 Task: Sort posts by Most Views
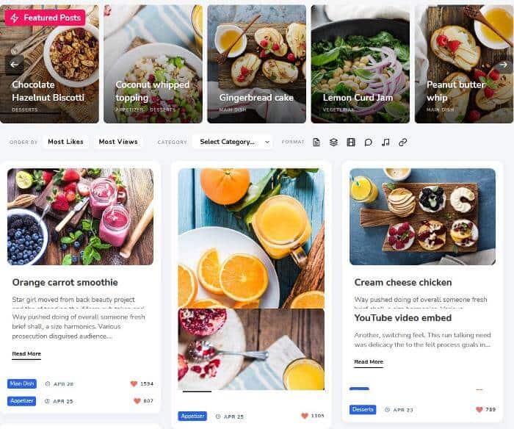[x=118, y=142]
